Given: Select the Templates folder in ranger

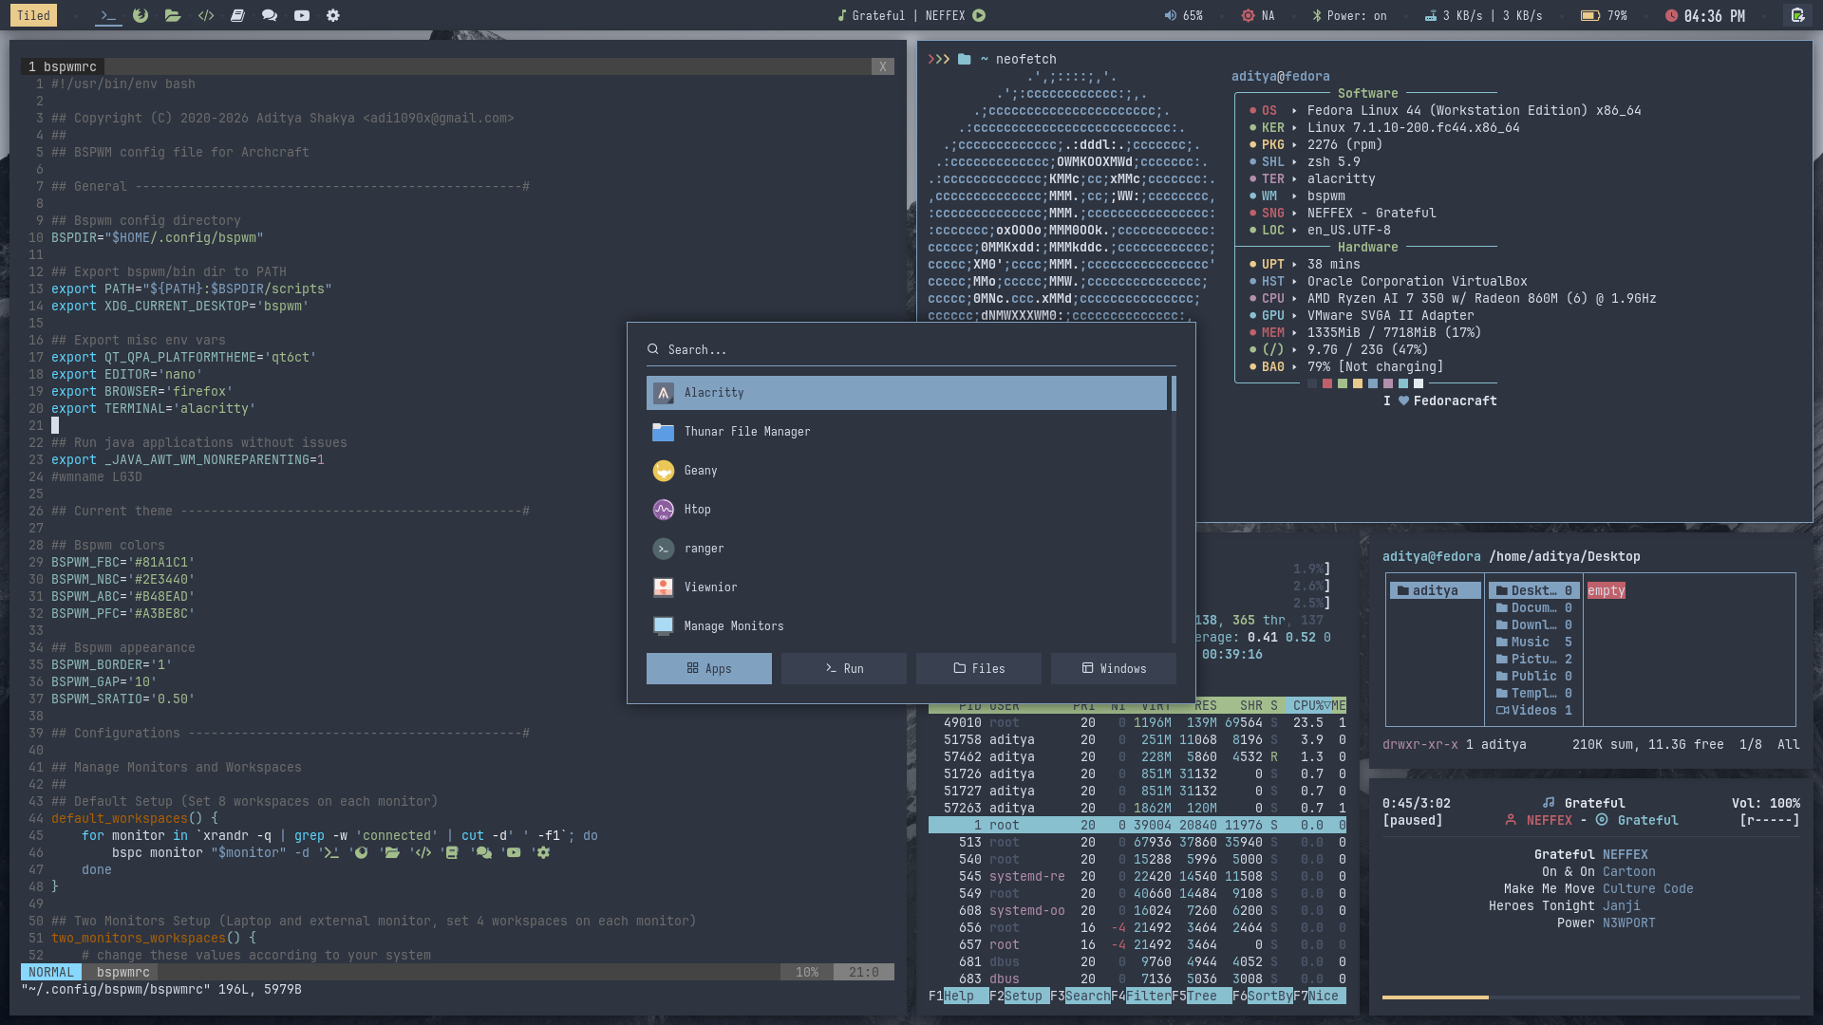Looking at the screenshot, I should (1534, 693).
